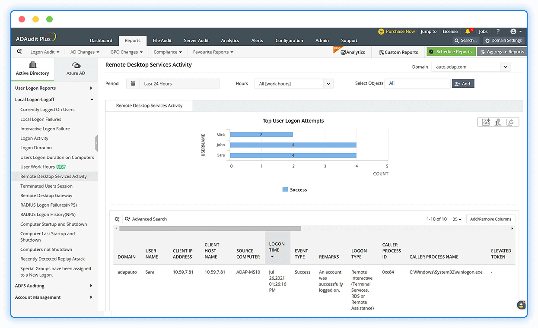Image resolution: width=538 pixels, height=328 pixels.
Task: Click the chart refresh icon
Action: 510,122
